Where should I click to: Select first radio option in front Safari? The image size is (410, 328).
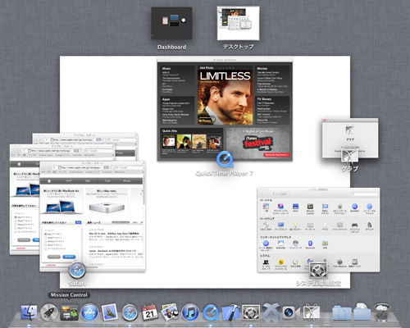(x=46, y=235)
